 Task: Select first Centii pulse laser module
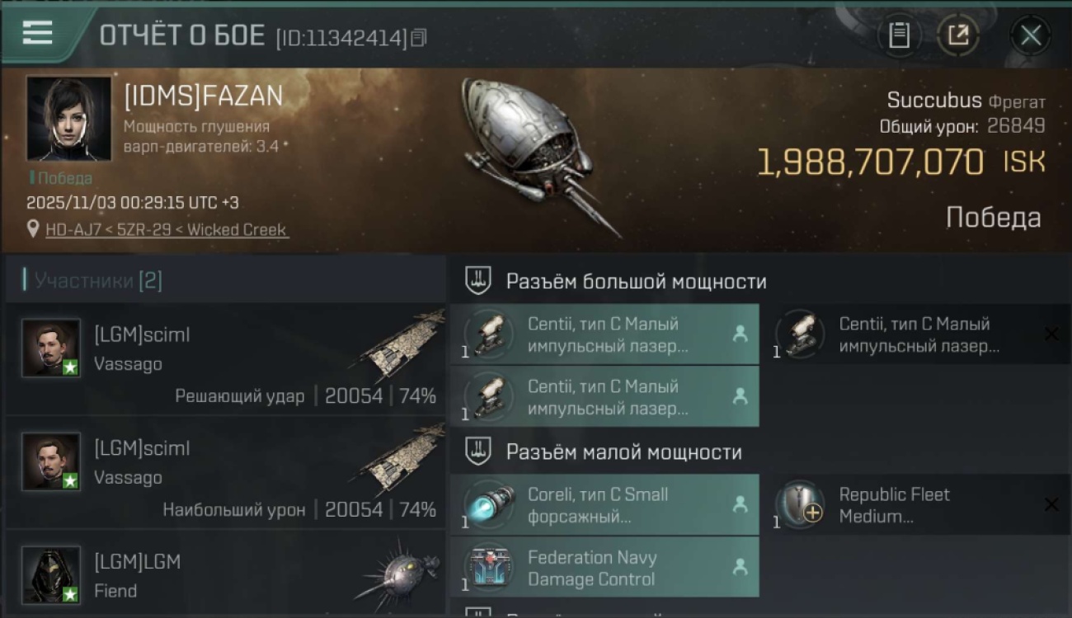click(604, 335)
